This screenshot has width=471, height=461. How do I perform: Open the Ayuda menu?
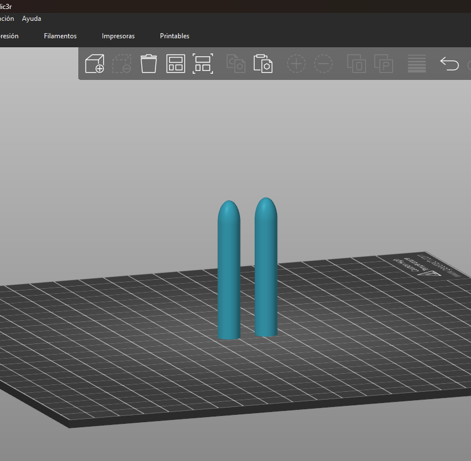click(32, 19)
